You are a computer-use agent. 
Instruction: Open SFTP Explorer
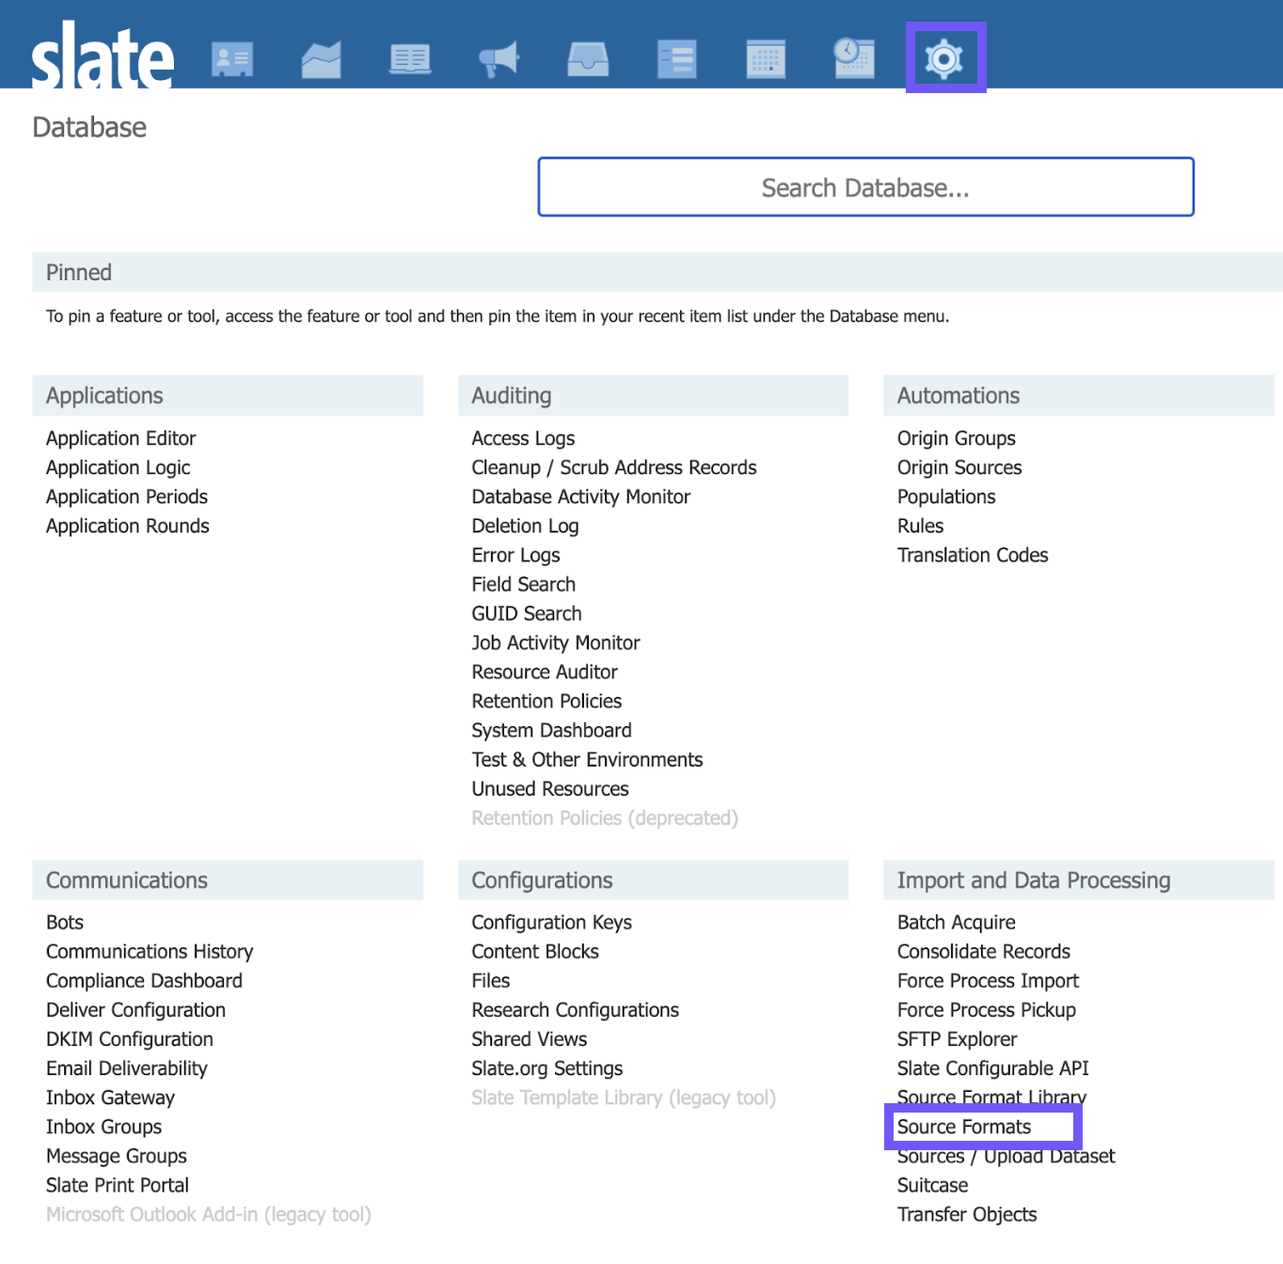click(958, 1038)
